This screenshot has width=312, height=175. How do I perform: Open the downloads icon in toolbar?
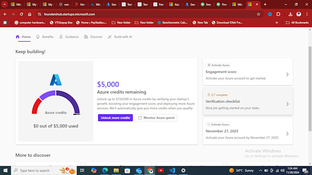tap(290, 14)
